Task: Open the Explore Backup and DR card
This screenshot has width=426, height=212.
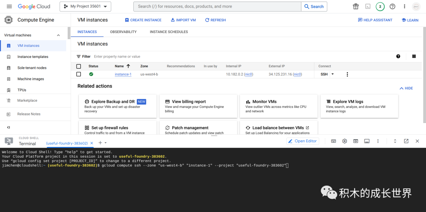Action: pos(118,106)
